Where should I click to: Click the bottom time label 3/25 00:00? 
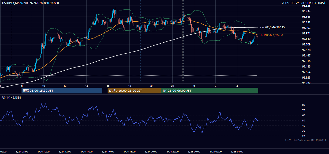[194, 152]
